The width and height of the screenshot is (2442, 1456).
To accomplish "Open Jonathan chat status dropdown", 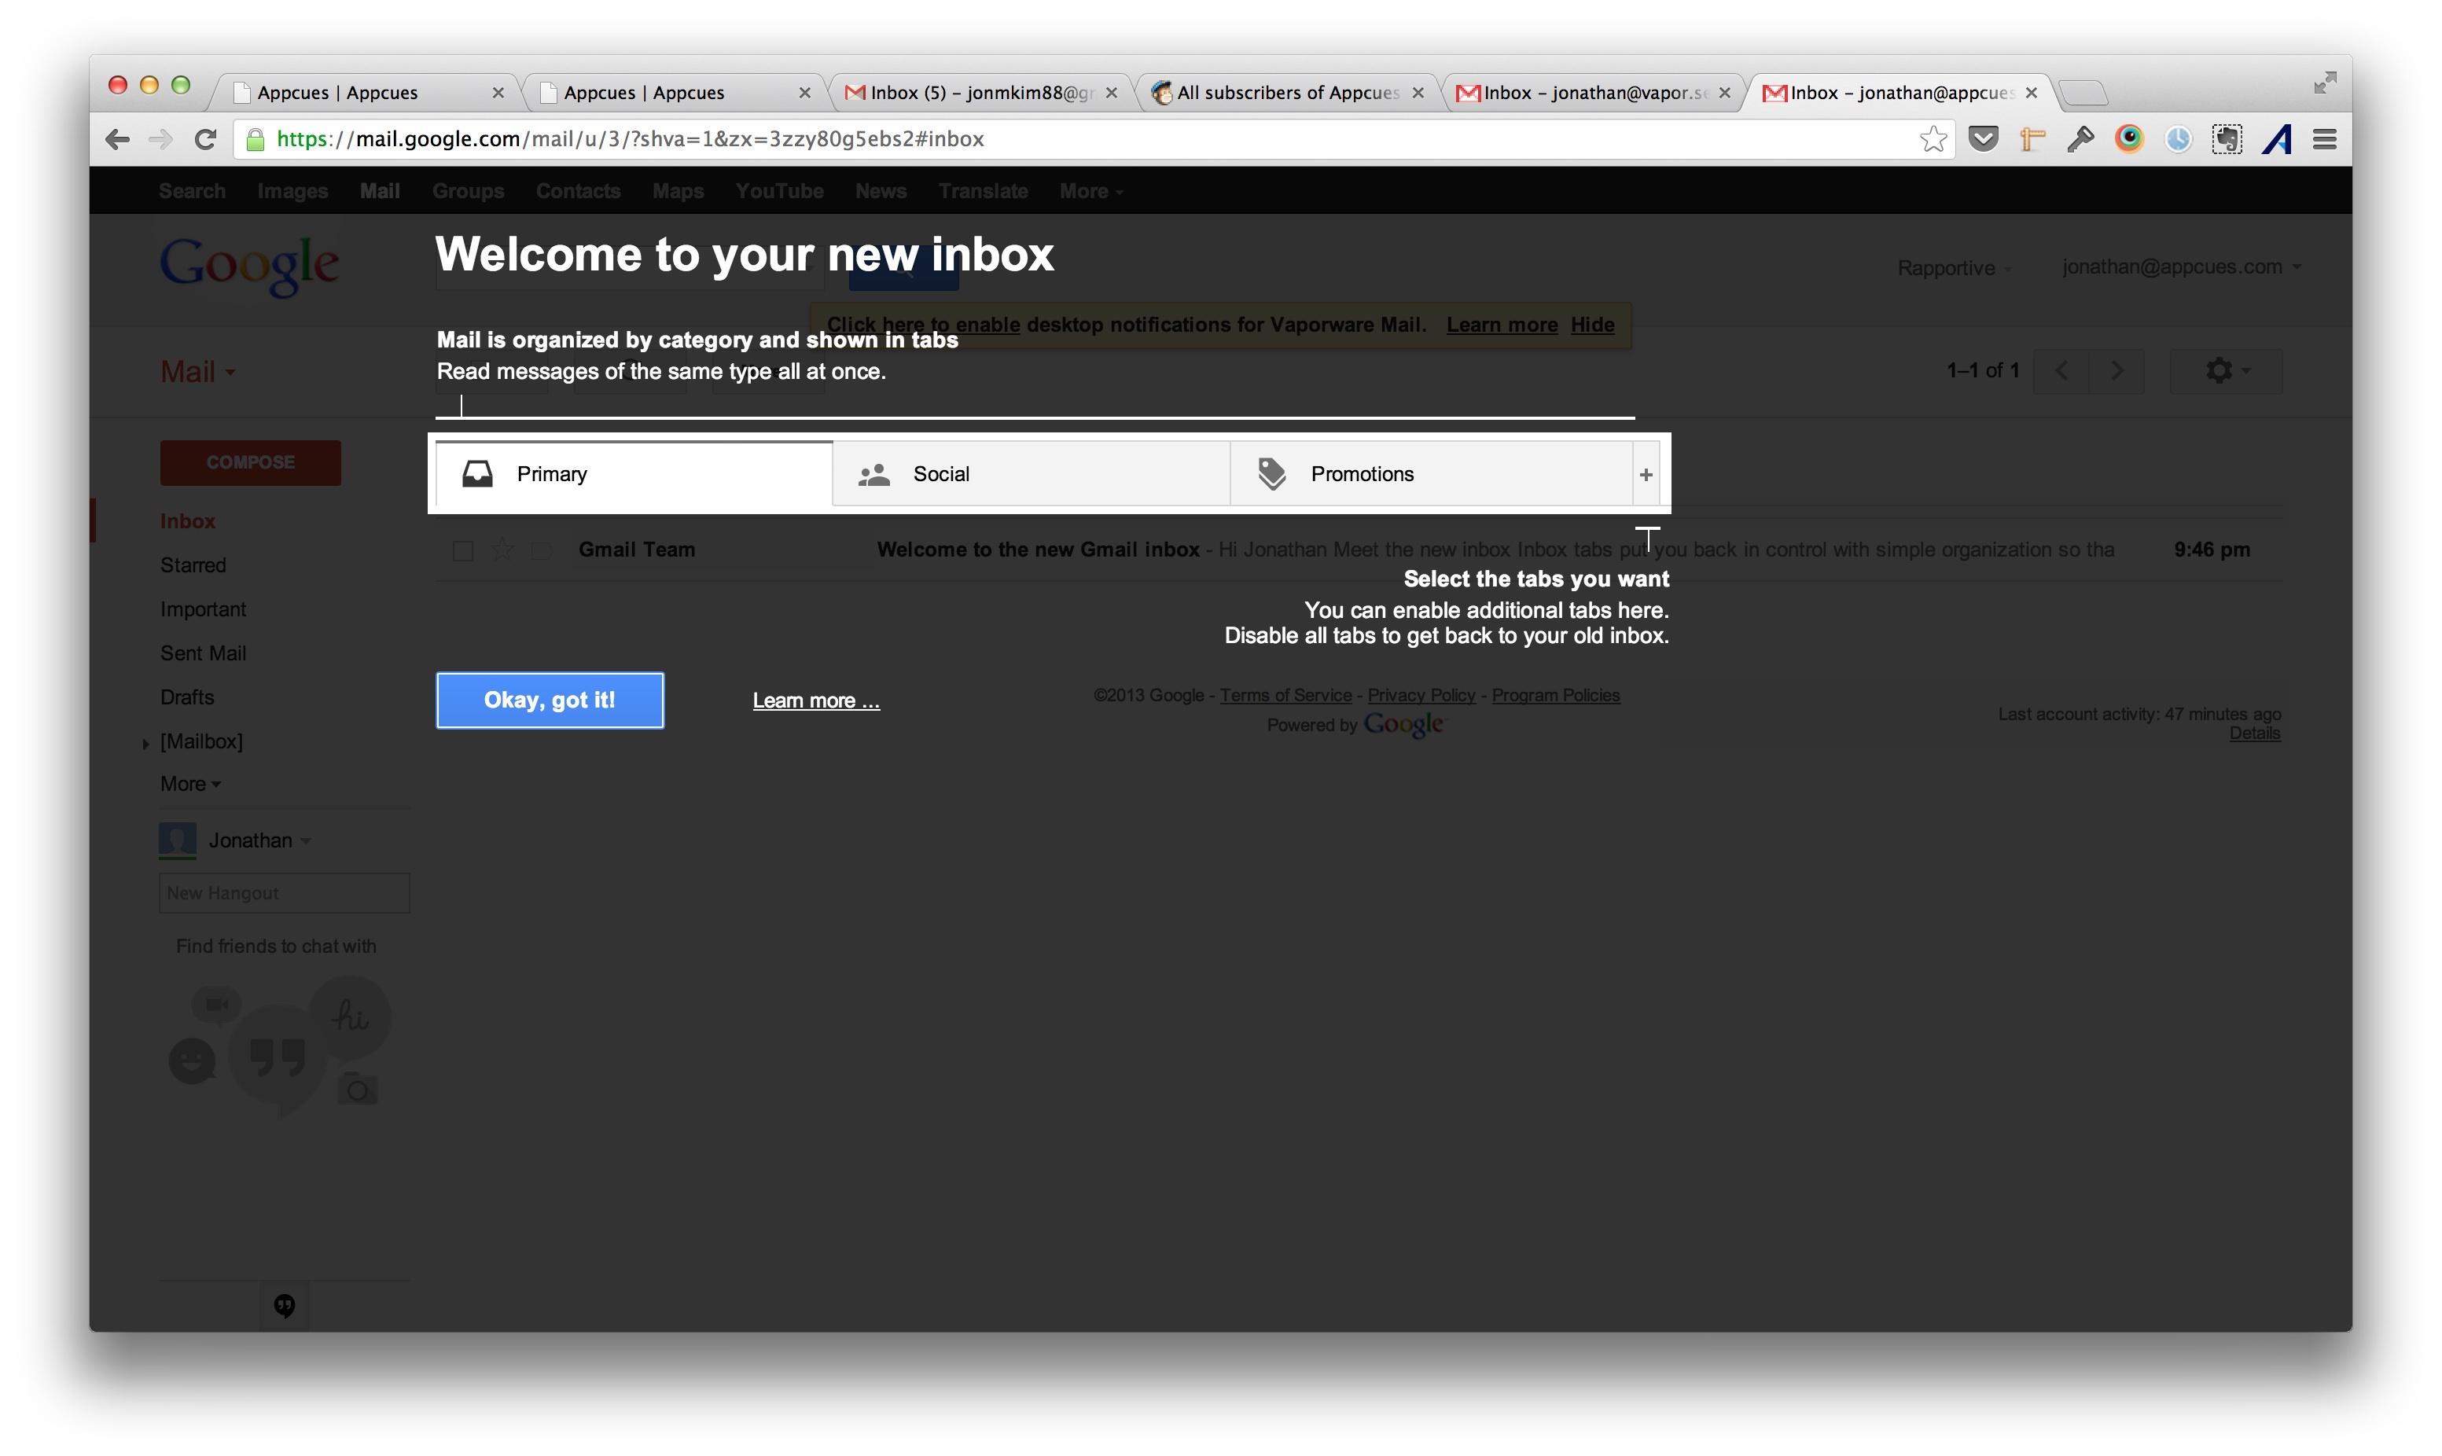I will click(x=305, y=841).
